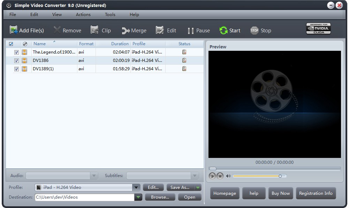Open the Clip tool
The height and width of the screenshot is (208, 349).
(x=101, y=30)
